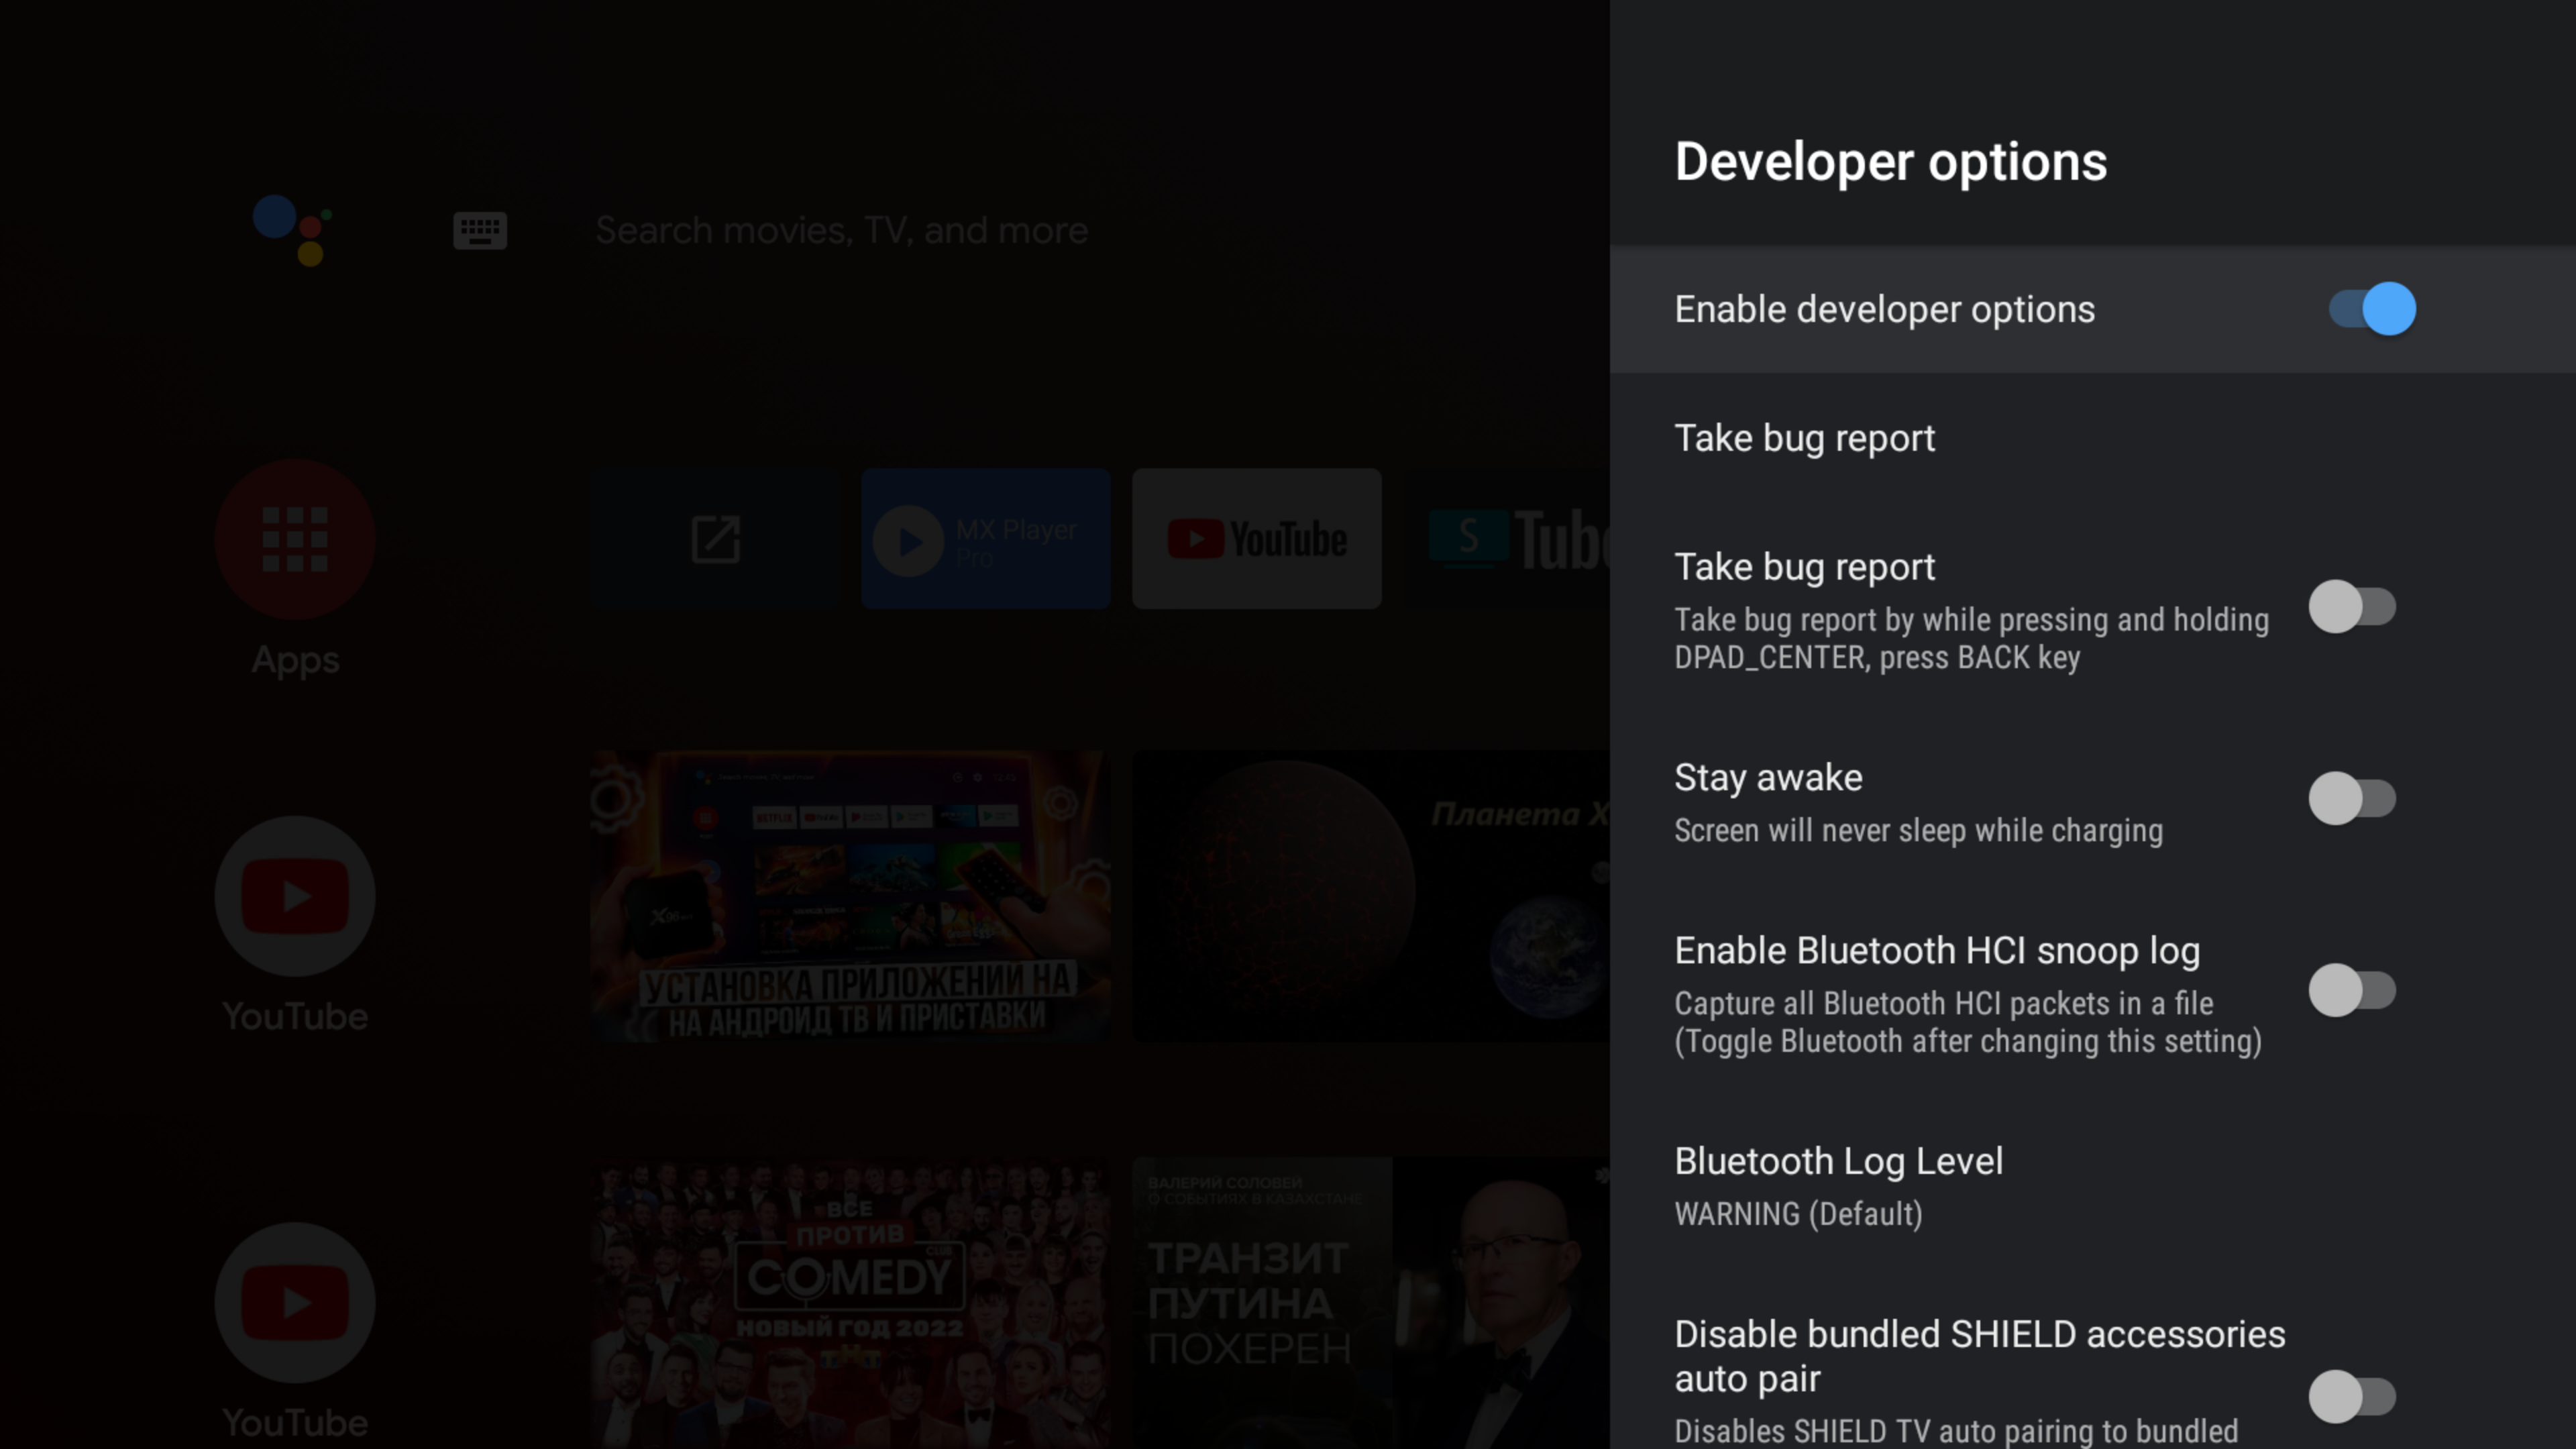Viewport: 2576px width, 1449px height.
Task: Turn off Enable developer options switch
Action: [2371, 309]
